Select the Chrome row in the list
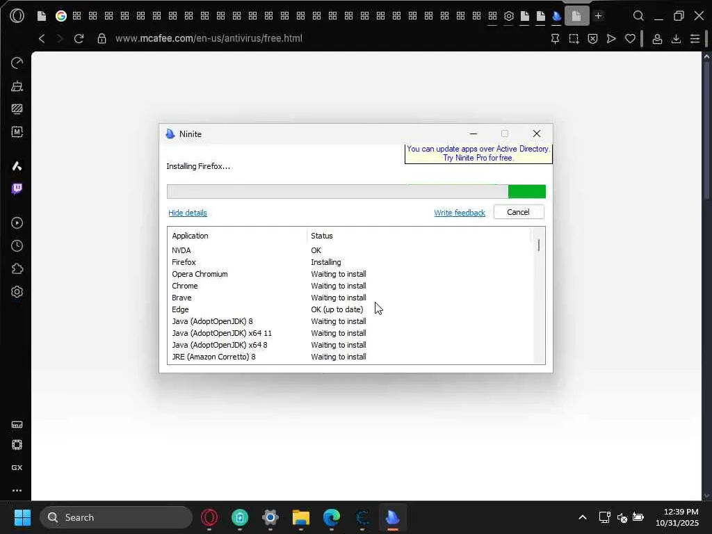Image resolution: width=712 pixels, height=534 pixels. 350,286
